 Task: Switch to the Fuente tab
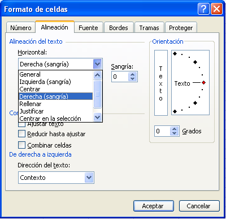tap(88, 28)
